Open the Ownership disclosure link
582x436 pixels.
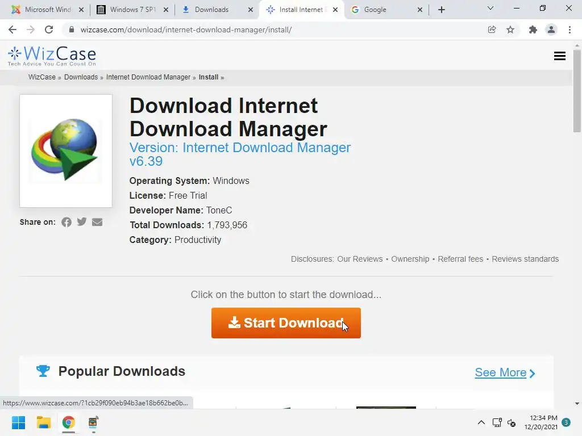tap(410, 259)
